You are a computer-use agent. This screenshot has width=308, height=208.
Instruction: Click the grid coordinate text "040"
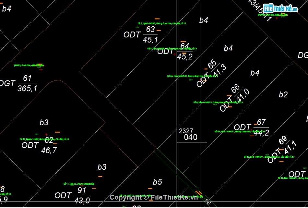191,137
